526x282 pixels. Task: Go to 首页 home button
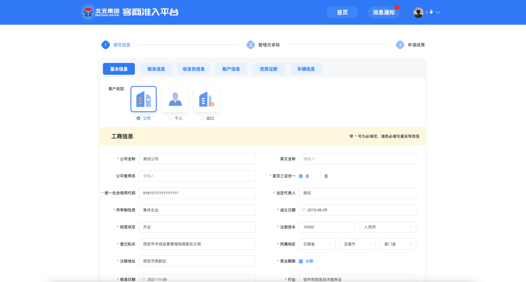click(x=342, y=12)
